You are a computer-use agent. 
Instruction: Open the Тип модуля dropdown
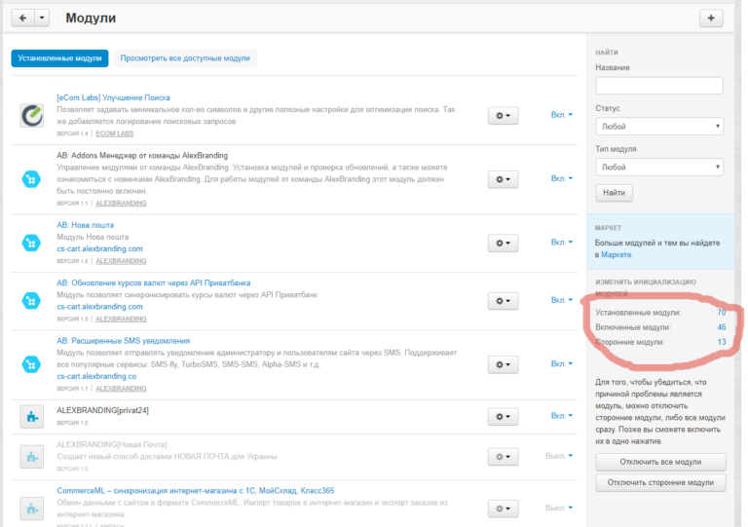pyautogui.click(x=659, y=167)
